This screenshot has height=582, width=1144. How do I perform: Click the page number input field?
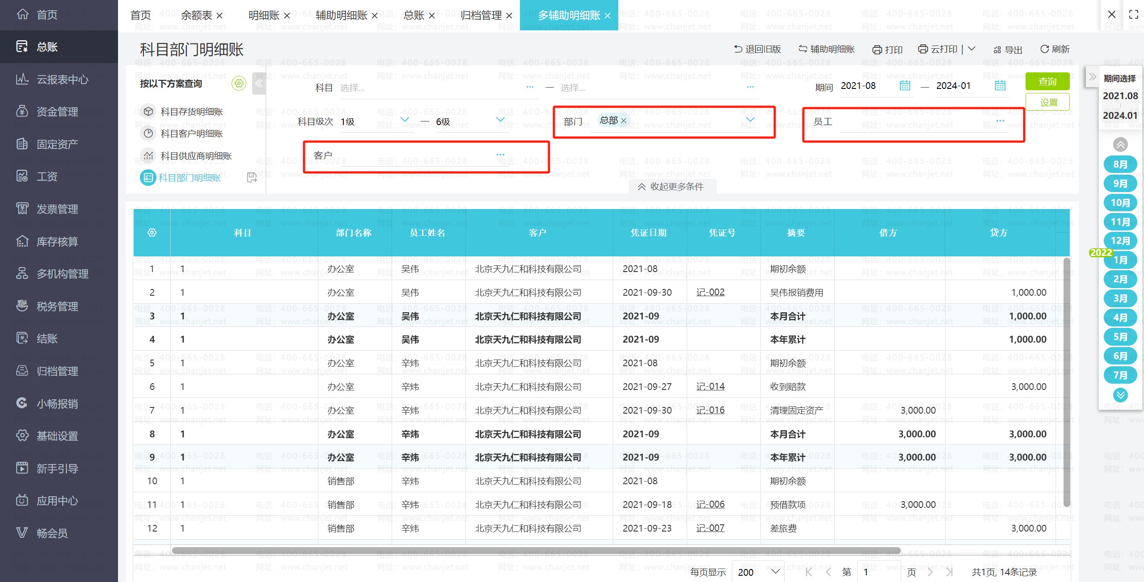point(878,572)
